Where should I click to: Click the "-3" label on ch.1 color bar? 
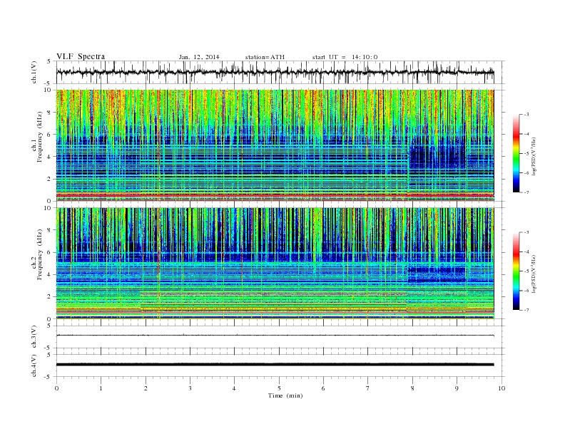pyautogui.click(x=526, y=115)
